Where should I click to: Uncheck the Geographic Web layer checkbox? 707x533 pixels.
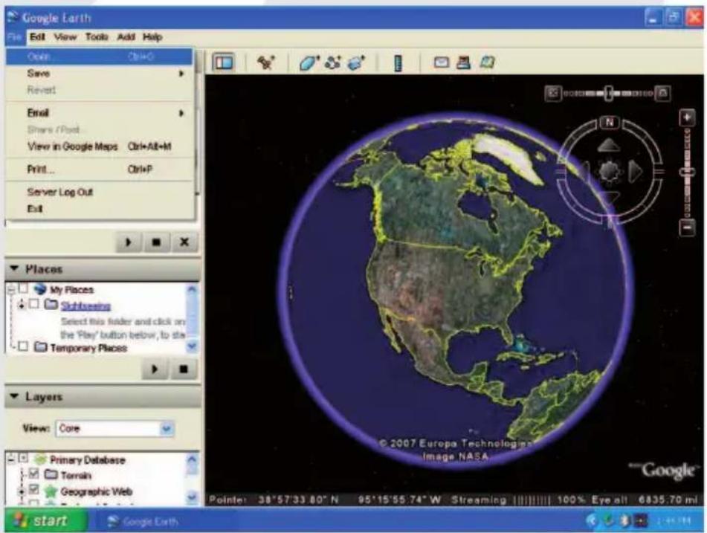click(x=33, y=490)
